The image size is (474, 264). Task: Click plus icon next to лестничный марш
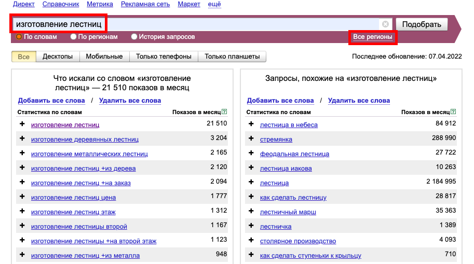(x=251, y=212)
